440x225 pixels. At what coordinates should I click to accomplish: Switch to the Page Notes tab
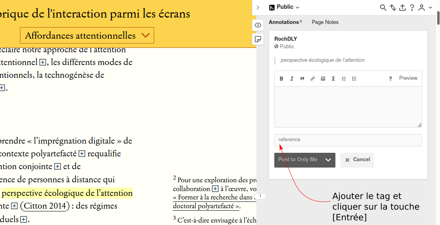point(325,22)
